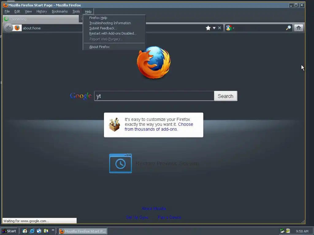The height and width of the screenshot is (235, 314).
Task: Open the URL history dropdown arrow
Action: click(x=214, y=28)
